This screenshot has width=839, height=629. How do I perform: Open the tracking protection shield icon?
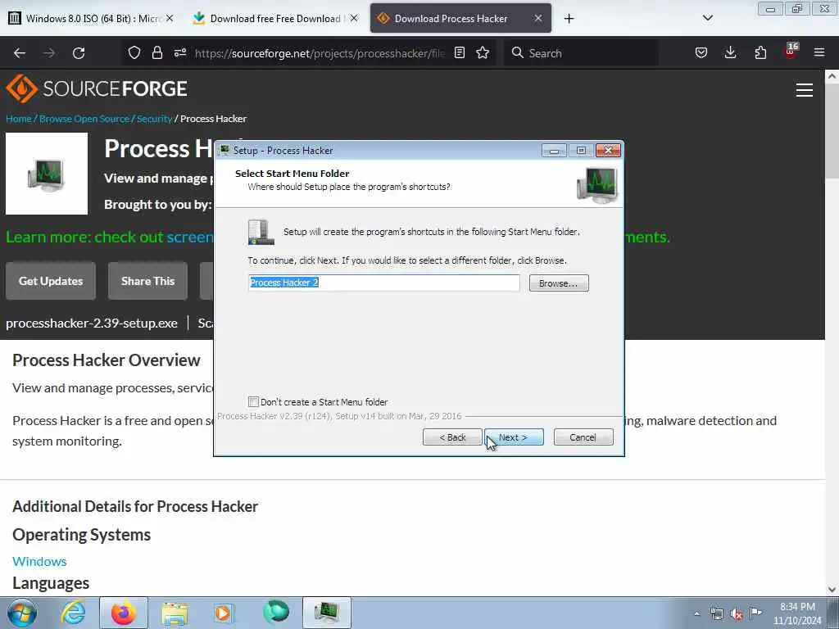134,52
